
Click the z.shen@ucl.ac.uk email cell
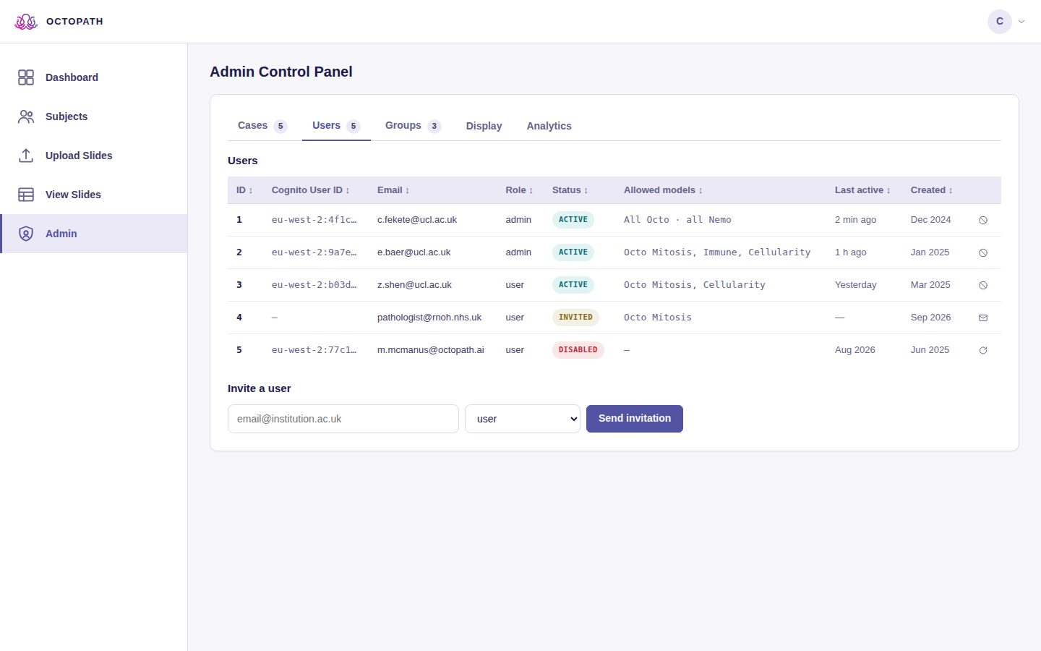[414, 285]
